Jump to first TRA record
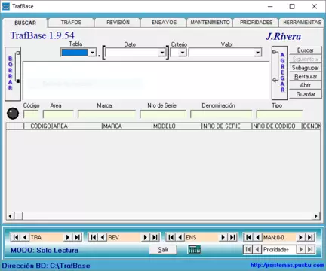Screen dimensions: 326x271 coord(16,237)
